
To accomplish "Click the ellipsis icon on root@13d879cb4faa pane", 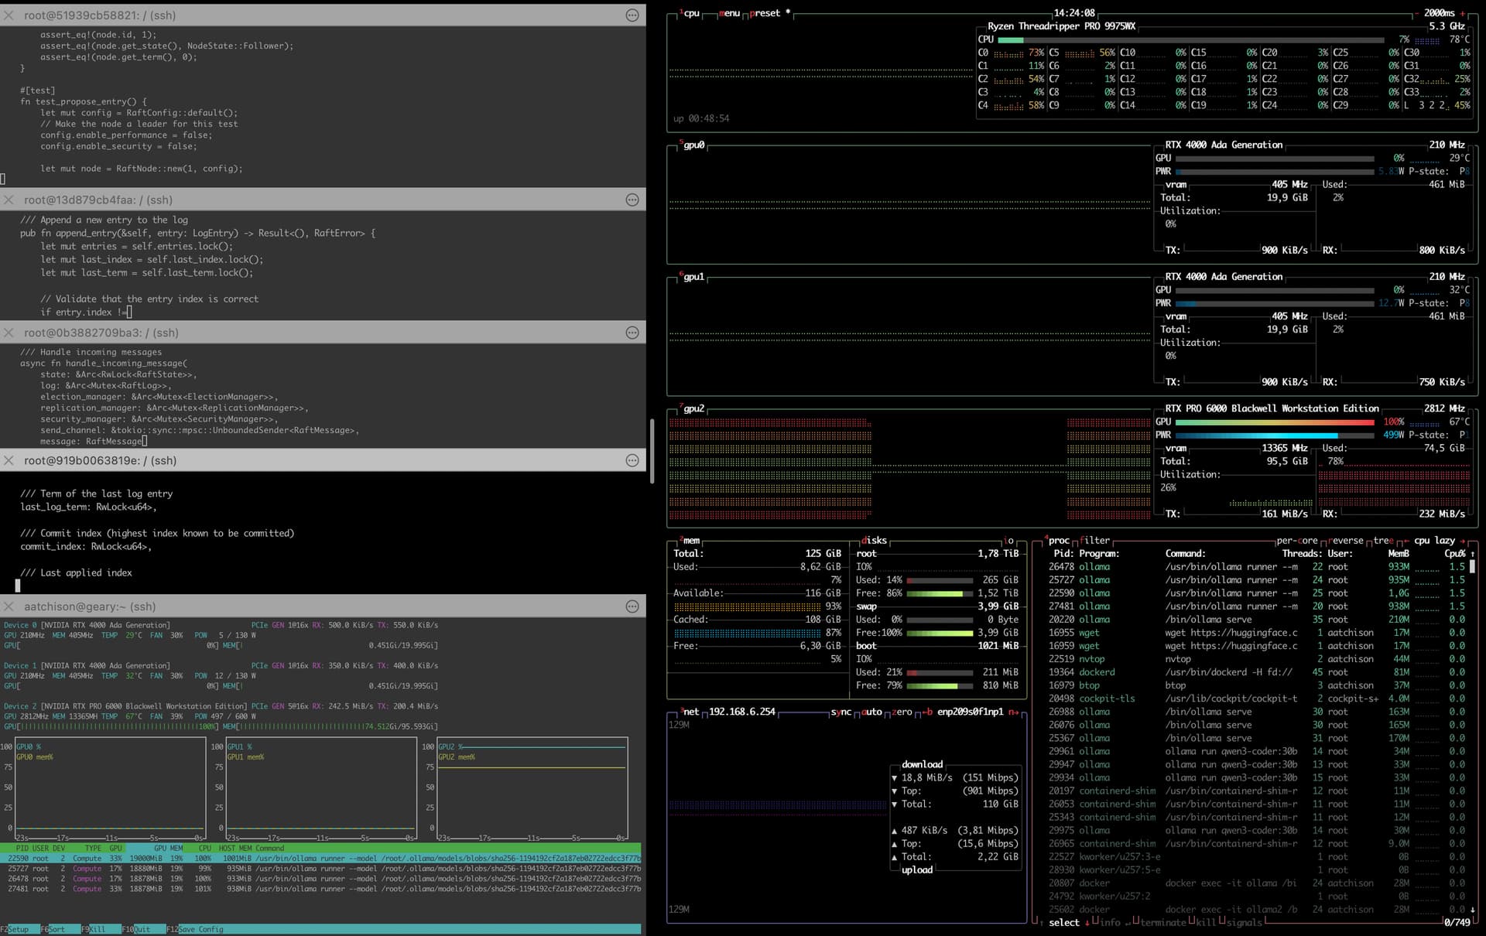I will point(632,200).
